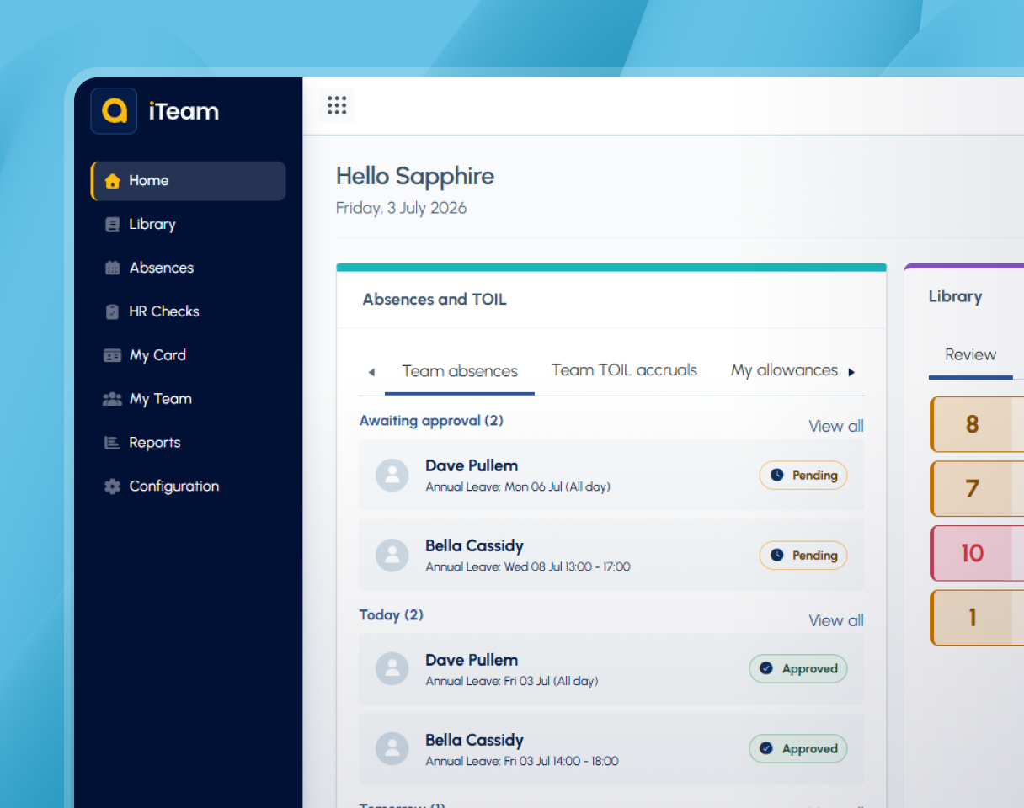Click 'Annual Leave: Fri 03 Jul (All day)' text
The width and height of the screenshot is (1024, 808).
(512, 682)
